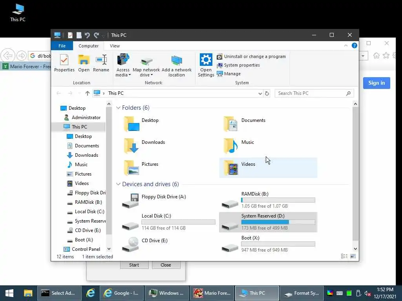This screenshot has width=402, height=301.
Task: Click quick access New folder icon
Action: (79, 35)
